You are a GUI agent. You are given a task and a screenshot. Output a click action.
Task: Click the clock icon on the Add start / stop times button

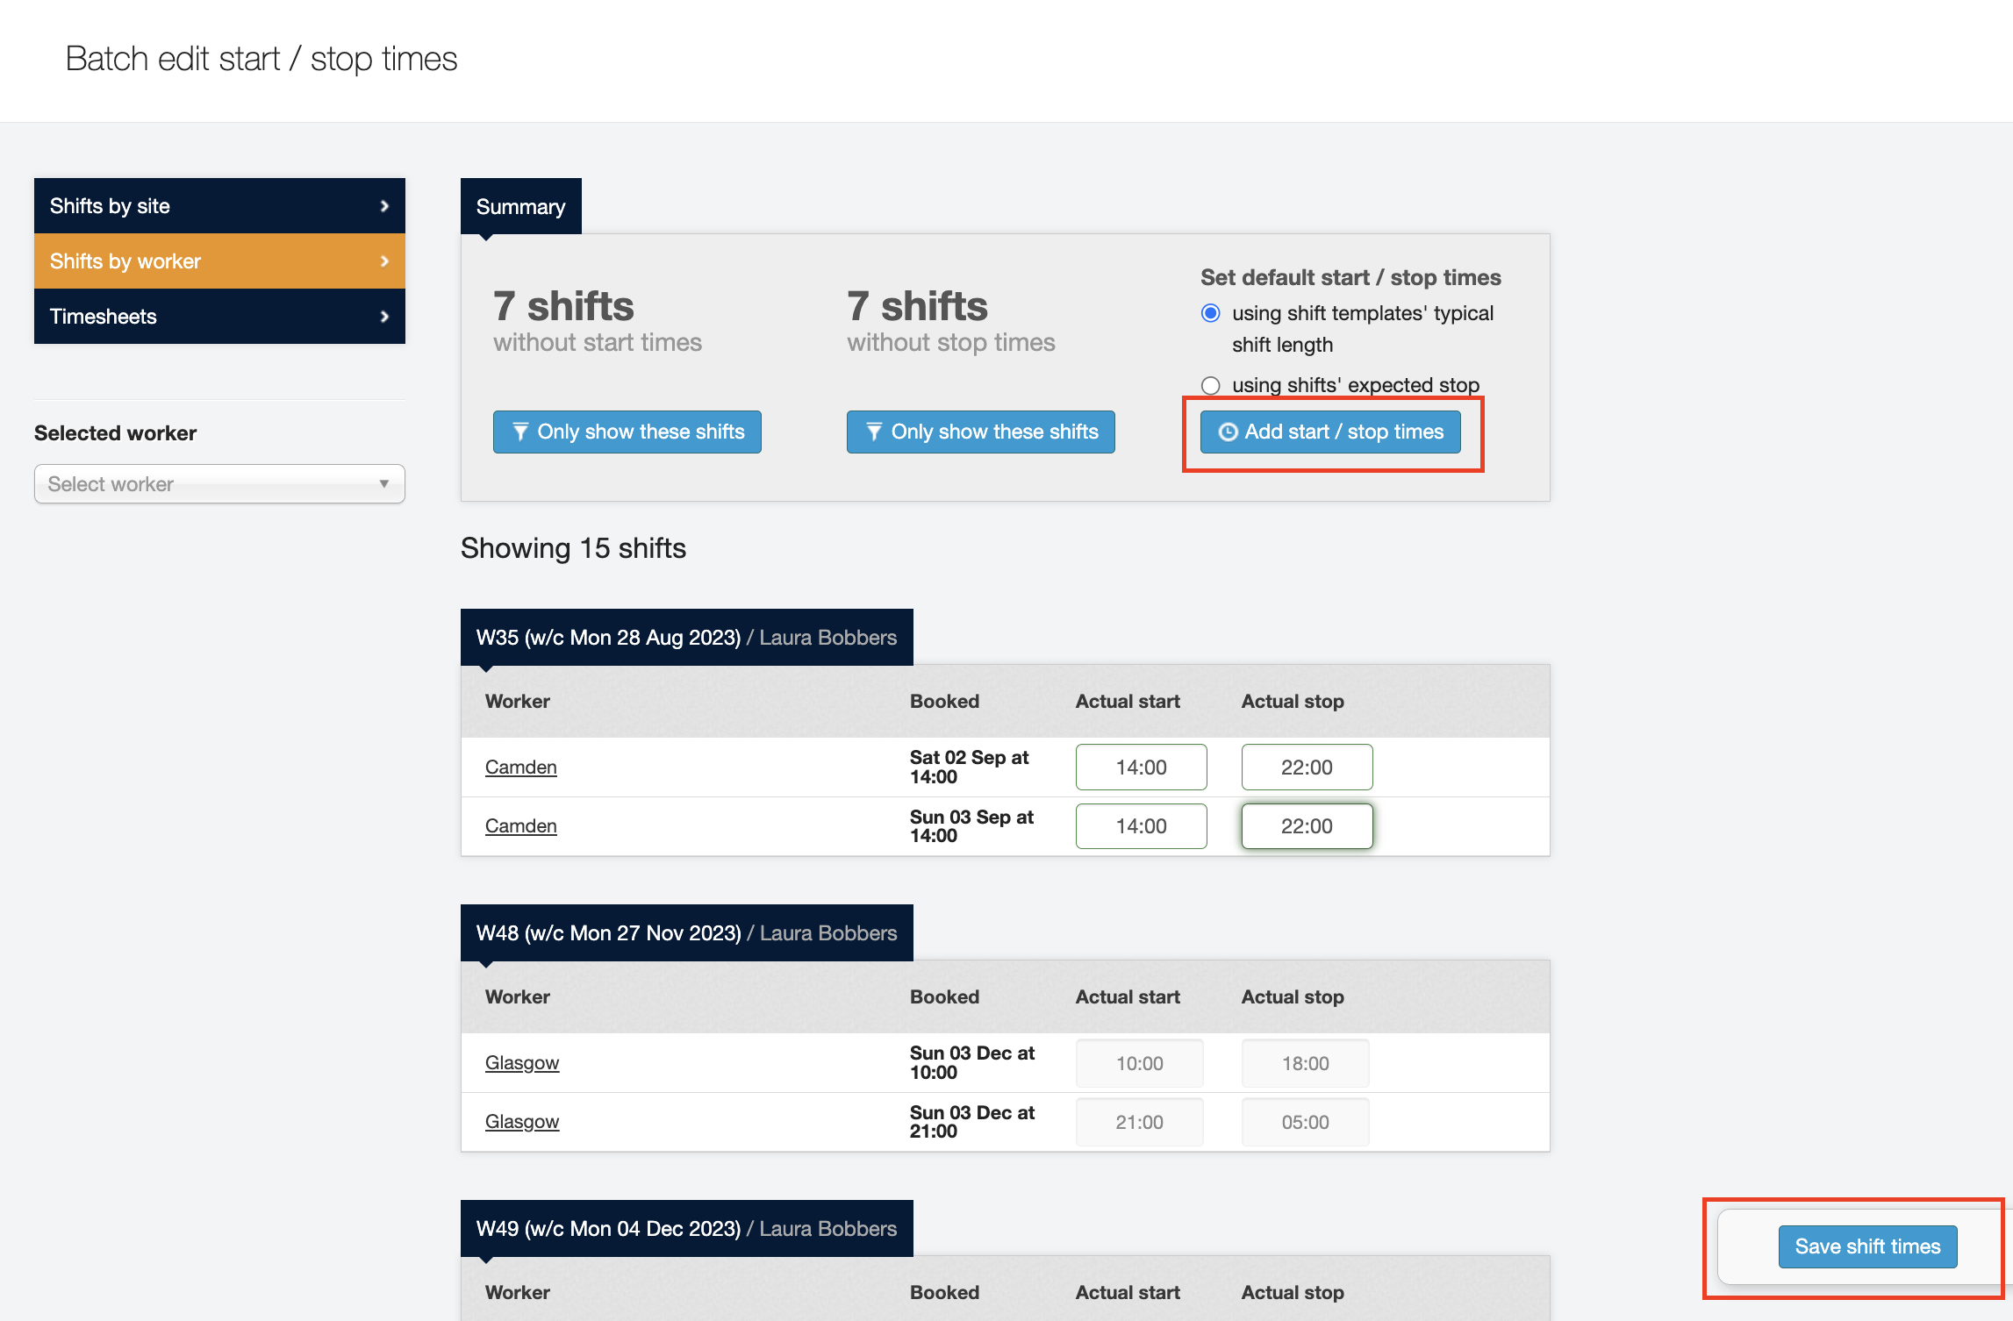pyautogui.click(x=1228, y=432)
